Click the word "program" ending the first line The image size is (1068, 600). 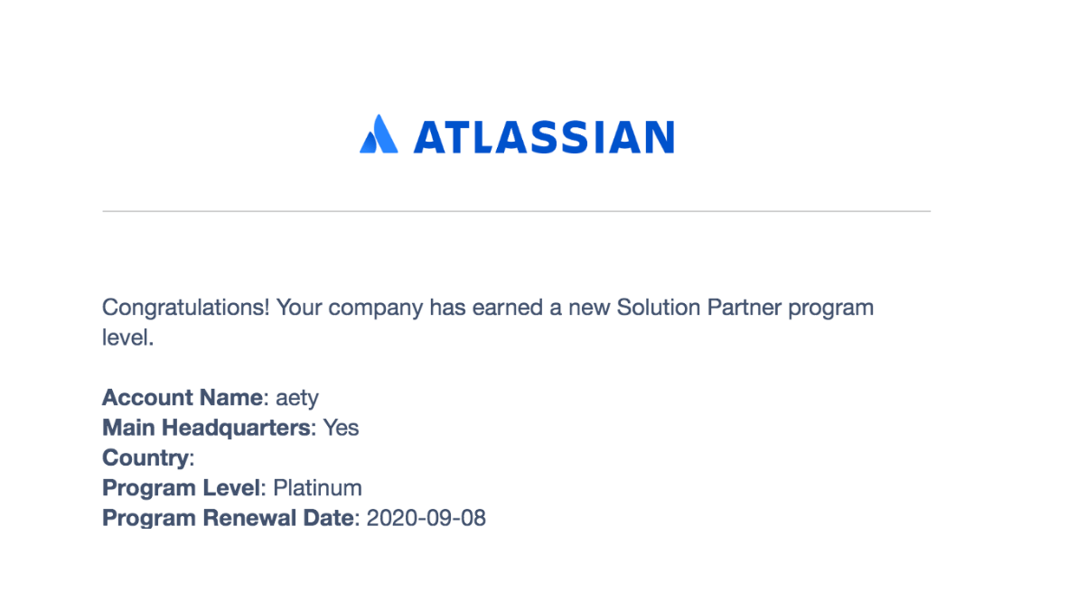tap(830, 308)
